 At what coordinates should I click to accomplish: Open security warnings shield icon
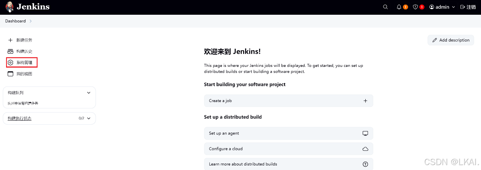click(415, 7)
